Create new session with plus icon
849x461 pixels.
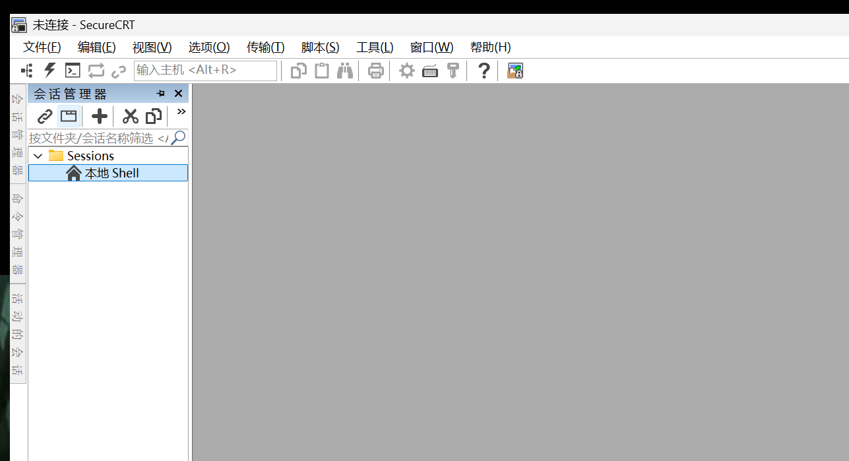pyautogui.click(x=98, y=116)
